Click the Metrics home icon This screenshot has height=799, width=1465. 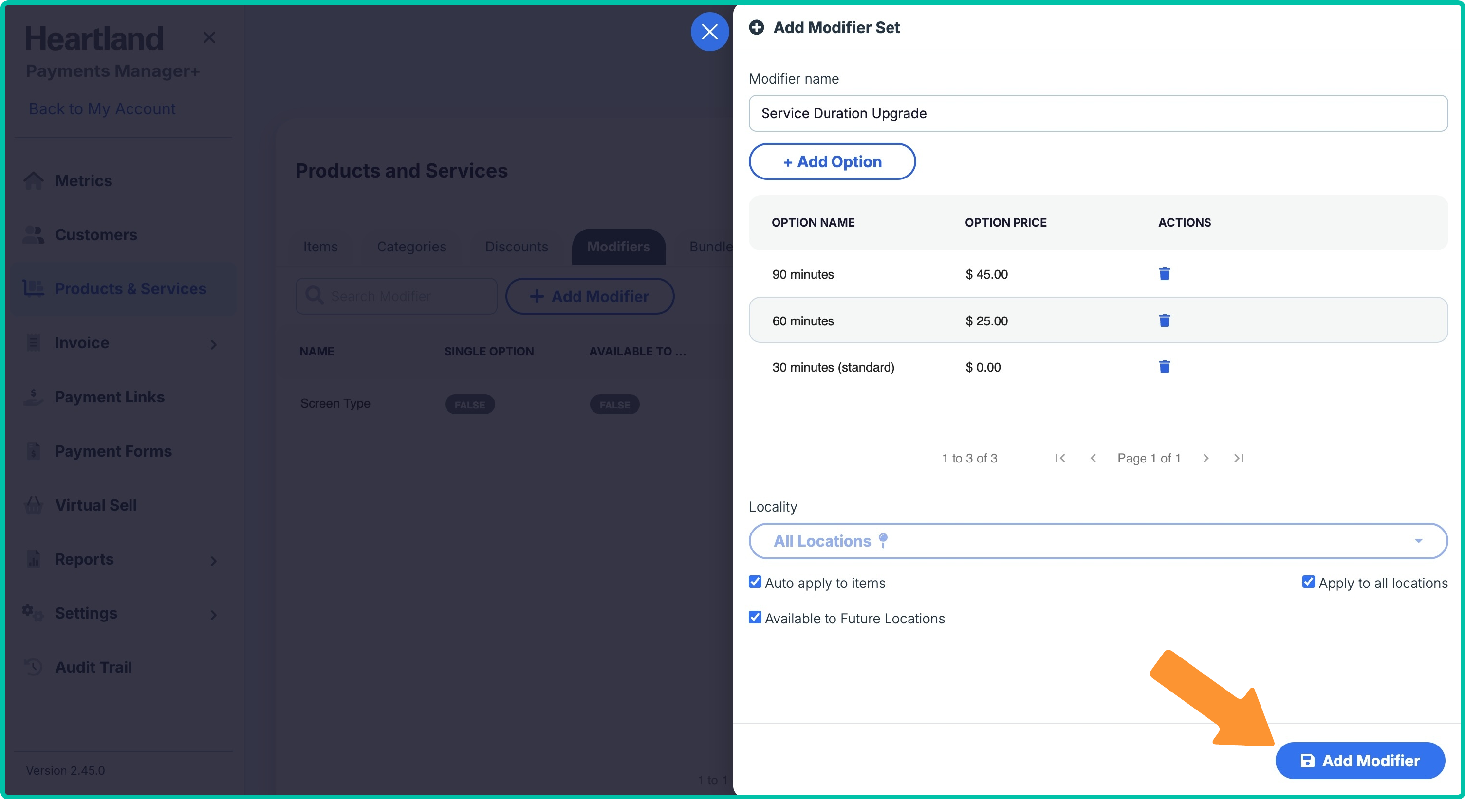34,180
